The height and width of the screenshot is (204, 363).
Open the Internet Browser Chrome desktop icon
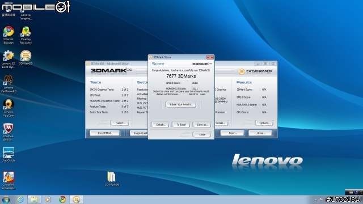pyautogui.click(x=9, y=35)
